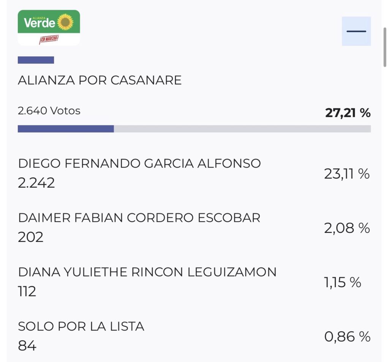Viewport: 389px width, 362px height.
Task: Click the 0,86 % percentage value
Action: coord(347,337)
